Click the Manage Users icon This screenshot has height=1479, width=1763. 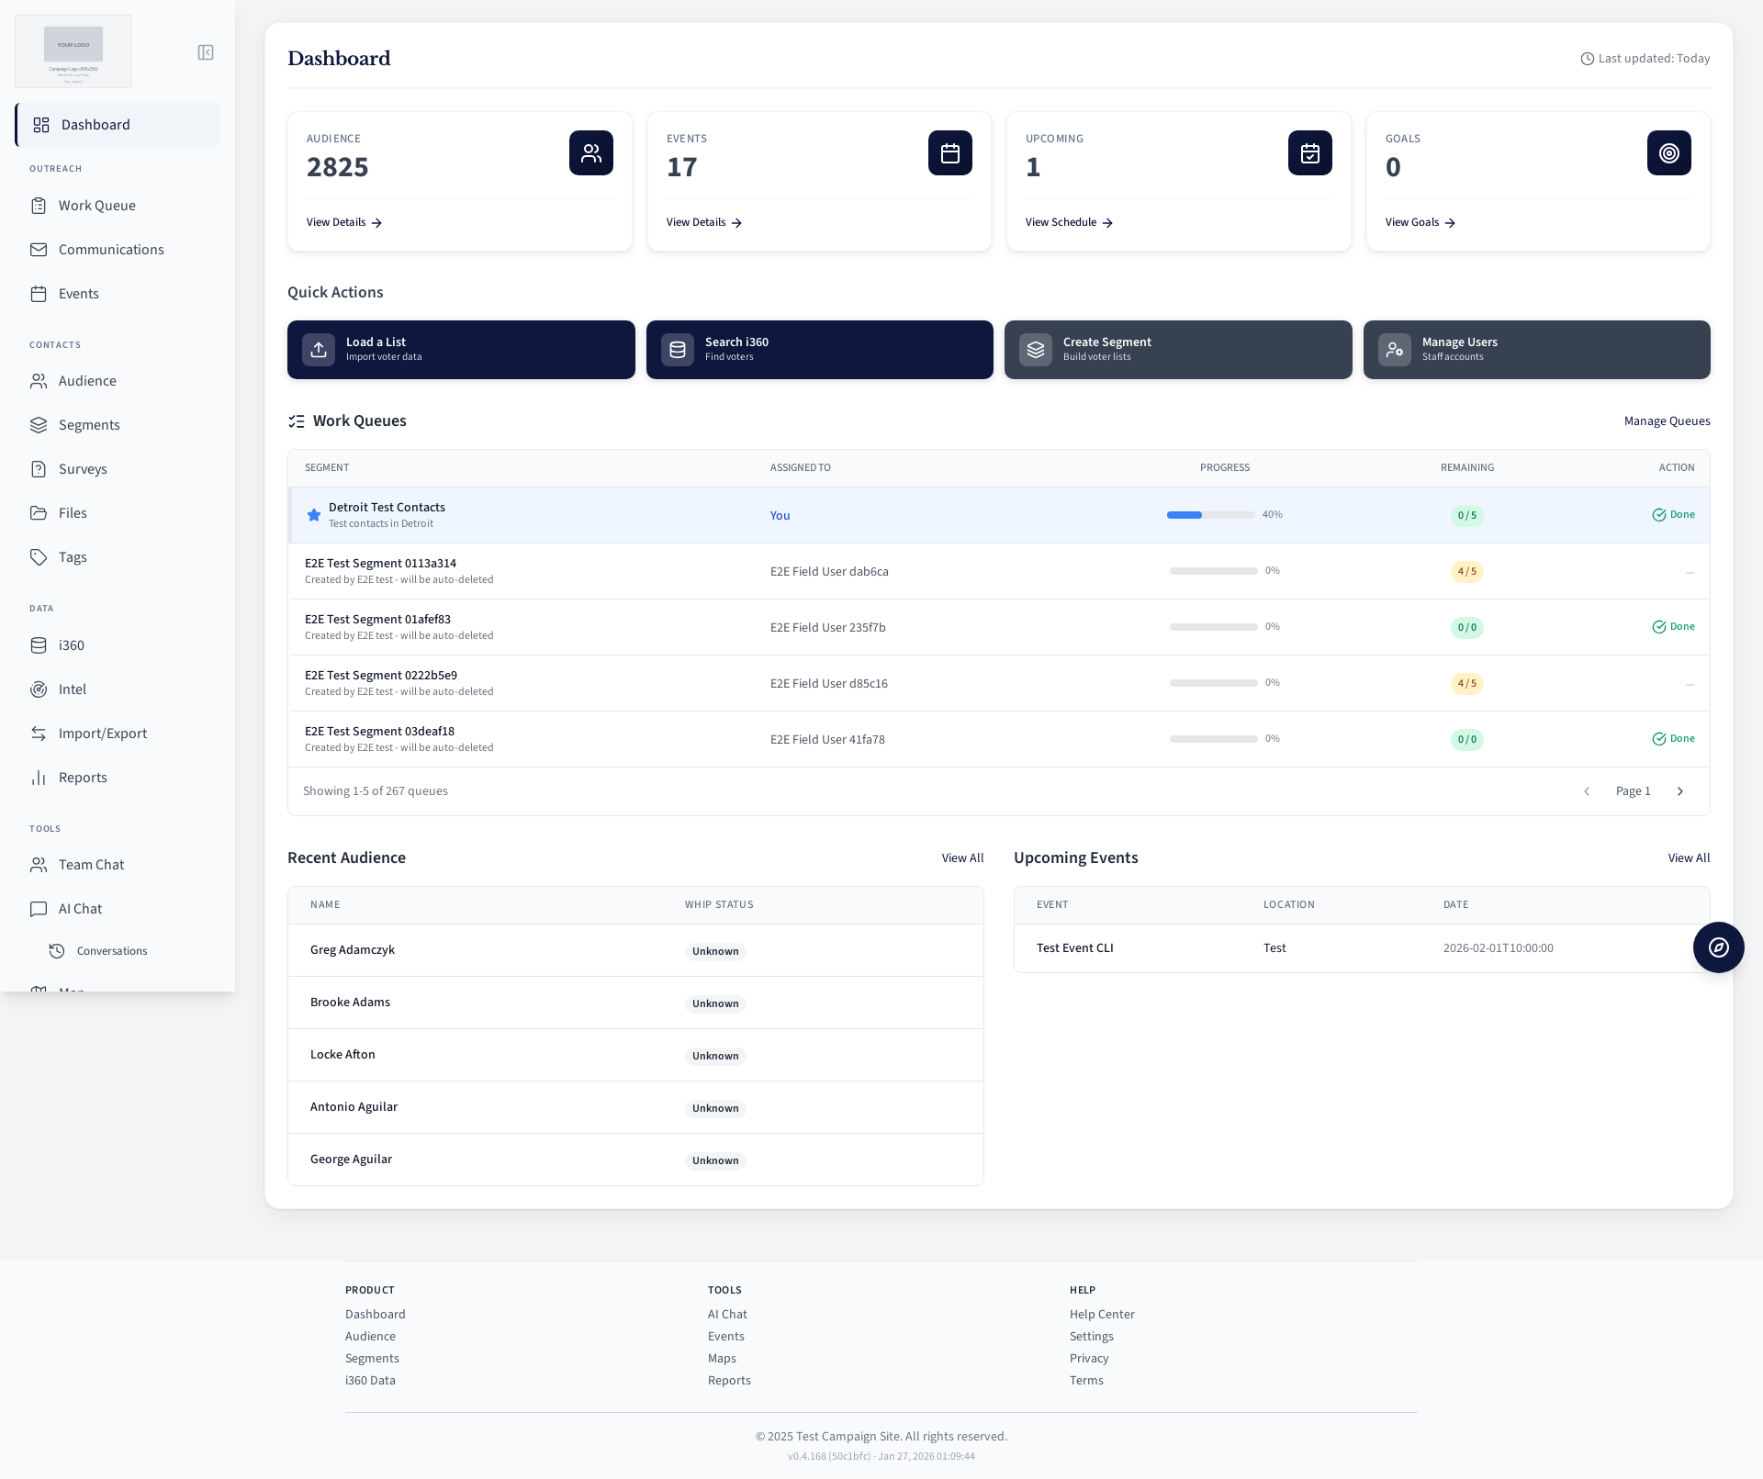1394,350
